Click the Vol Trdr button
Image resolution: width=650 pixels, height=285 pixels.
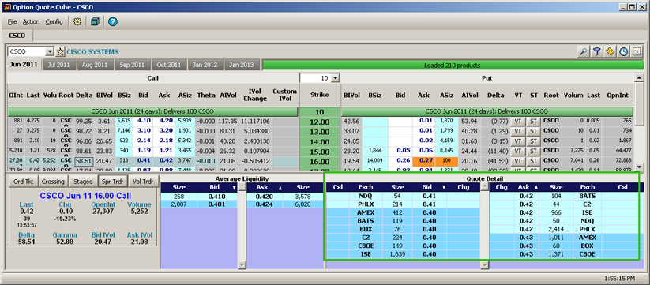pos(143,181)
